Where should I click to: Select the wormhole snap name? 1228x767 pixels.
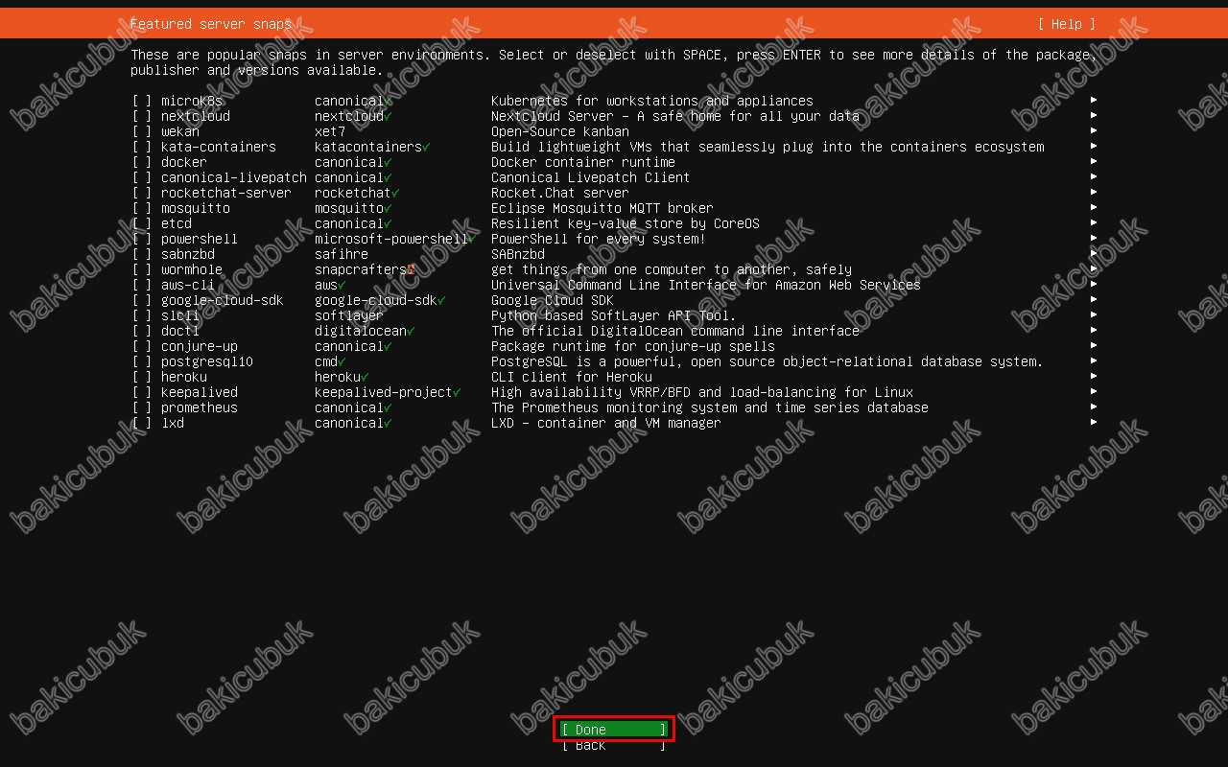tap(192, 269)
